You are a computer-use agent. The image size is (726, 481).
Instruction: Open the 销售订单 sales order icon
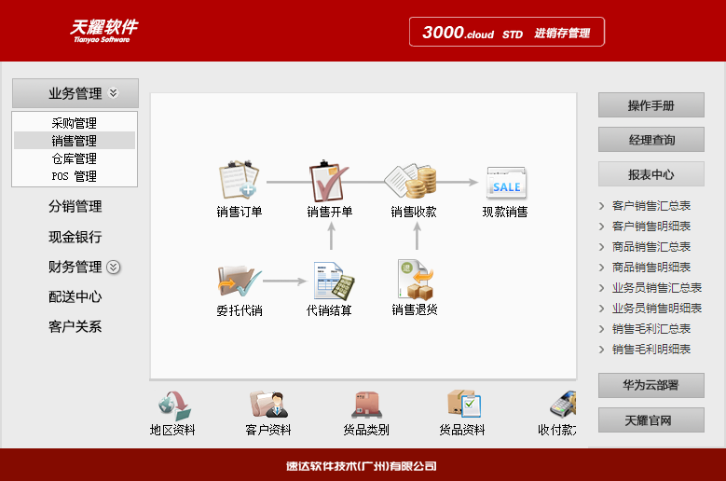(x=239, y=182)
